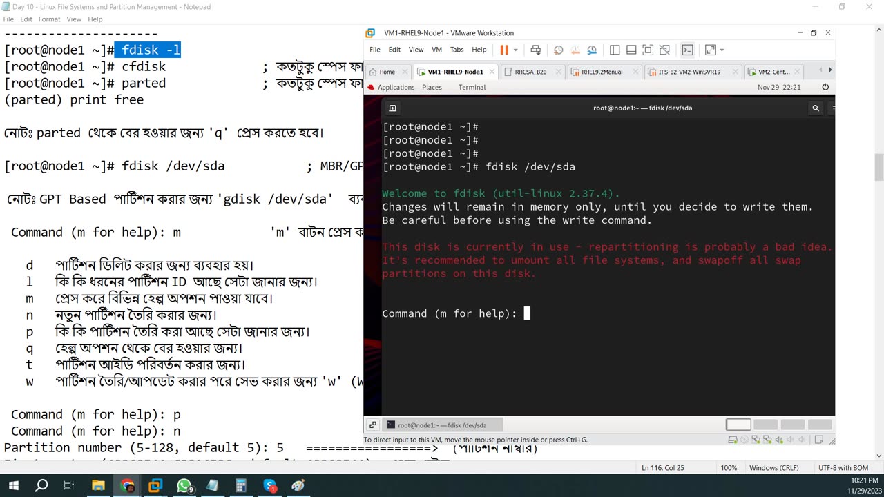The width and height of the screenshot is (884, 497).
Task: Click the VMware sound device status icon
Action: (779, 440)
